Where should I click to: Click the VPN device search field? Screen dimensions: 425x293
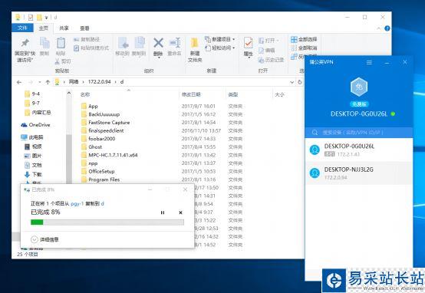(358, 133)
